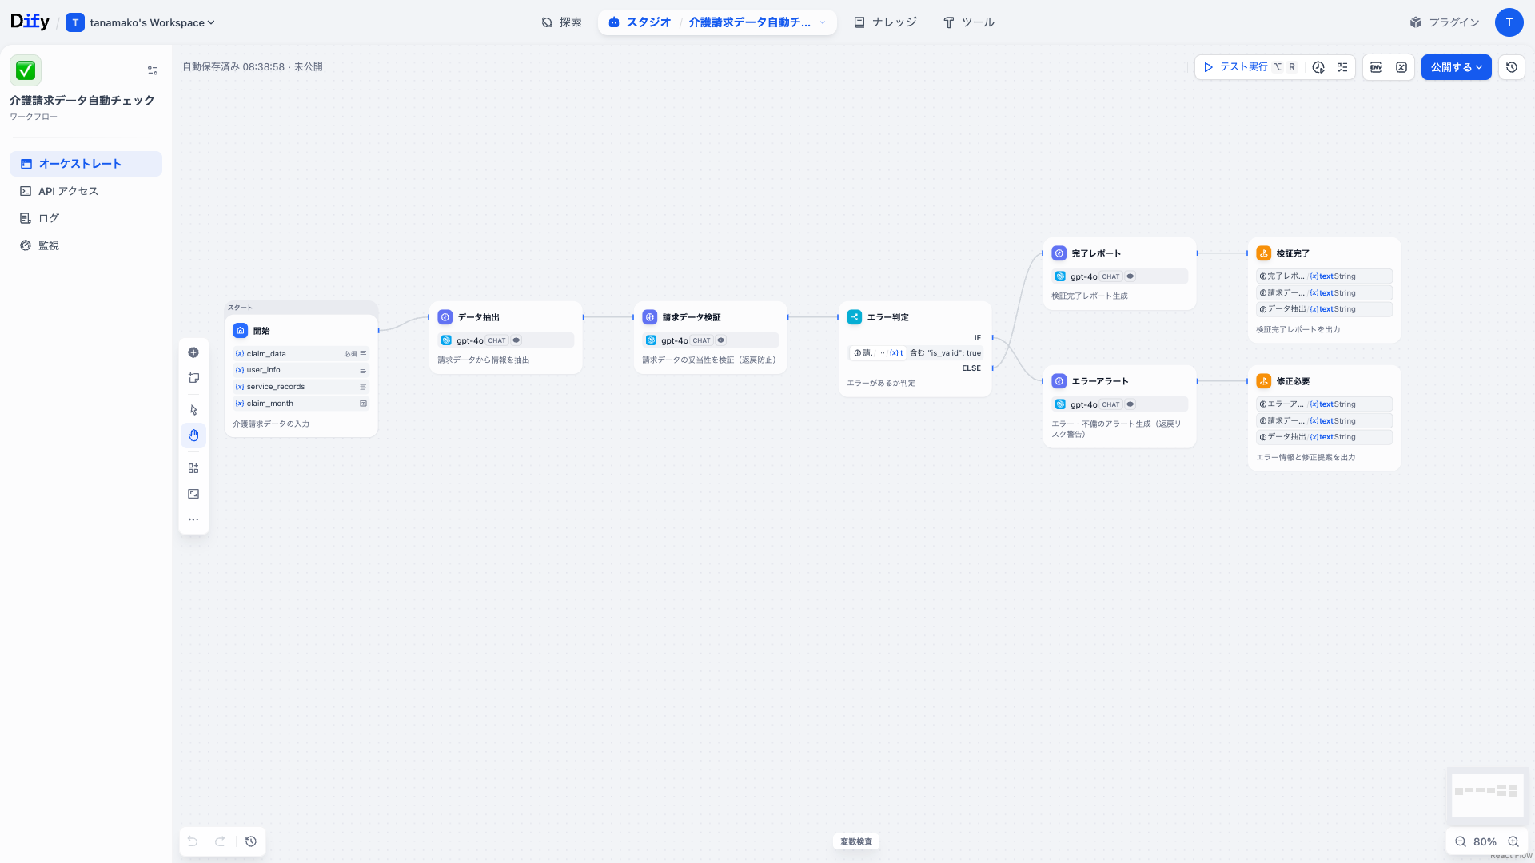The image size is (1535, 863).
Task: Toggle vision eye icon on 請求データ検証 node
Action: (722, 340)
